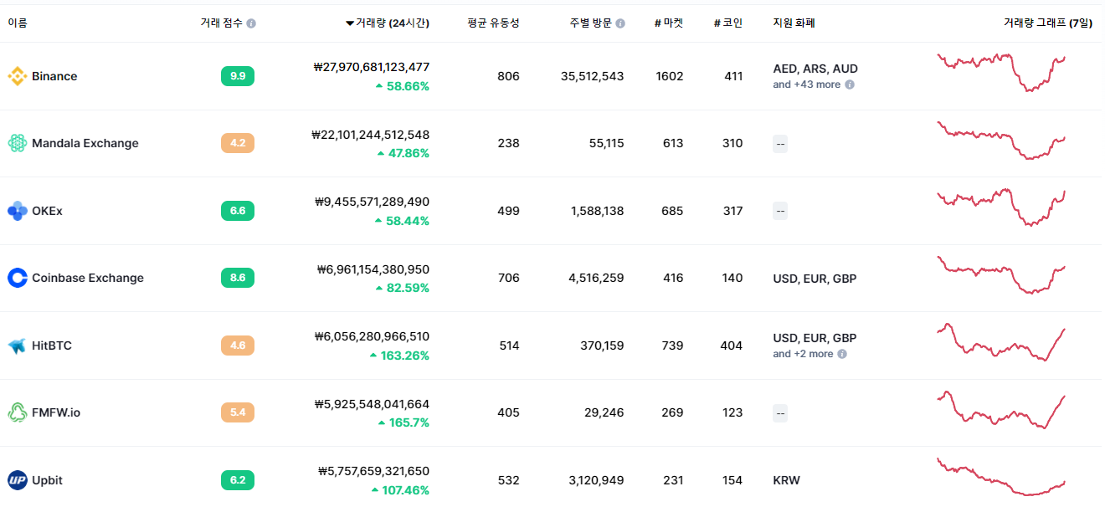Screen dimensions: 1105x512
Task: View Binance 7-day volume graph
Action: coord(1001,73)
